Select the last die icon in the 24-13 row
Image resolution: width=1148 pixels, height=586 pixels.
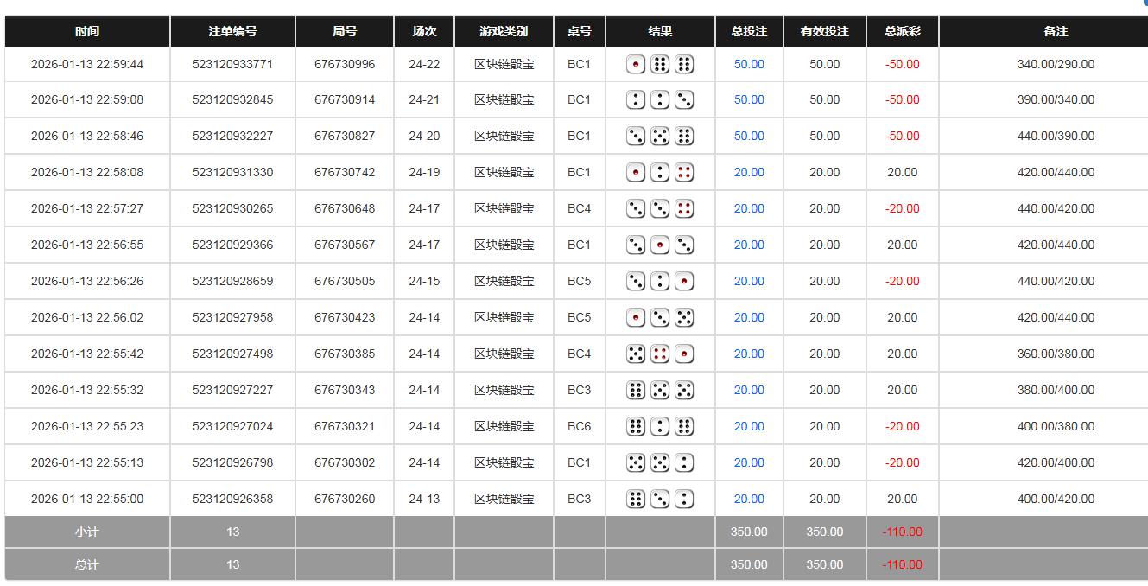pyautogui.click(x=683, y=499)
